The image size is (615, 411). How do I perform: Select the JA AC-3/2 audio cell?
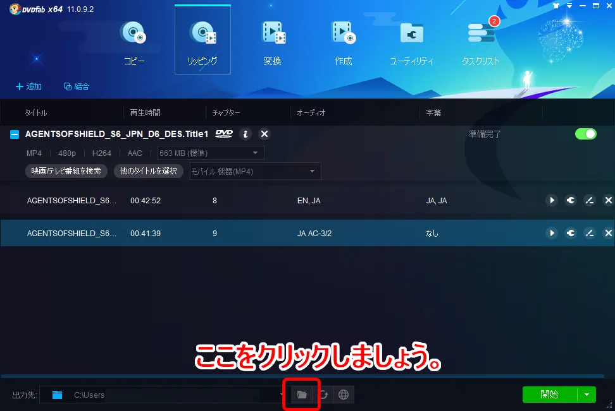coord(314,234)
